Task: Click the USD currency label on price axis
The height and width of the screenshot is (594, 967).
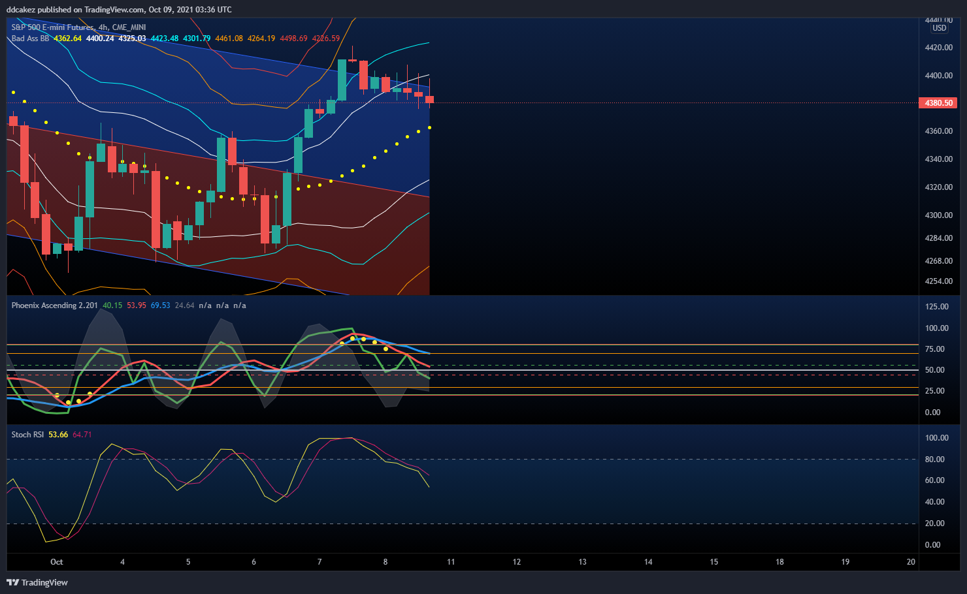Action: (940, 28)
